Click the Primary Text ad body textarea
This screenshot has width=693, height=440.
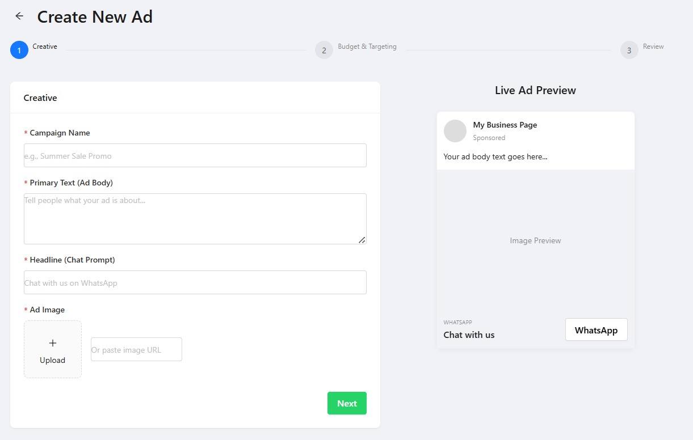point(195,218)
